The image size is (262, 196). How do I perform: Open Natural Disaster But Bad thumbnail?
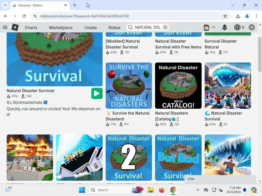click(x=178, y=157)
